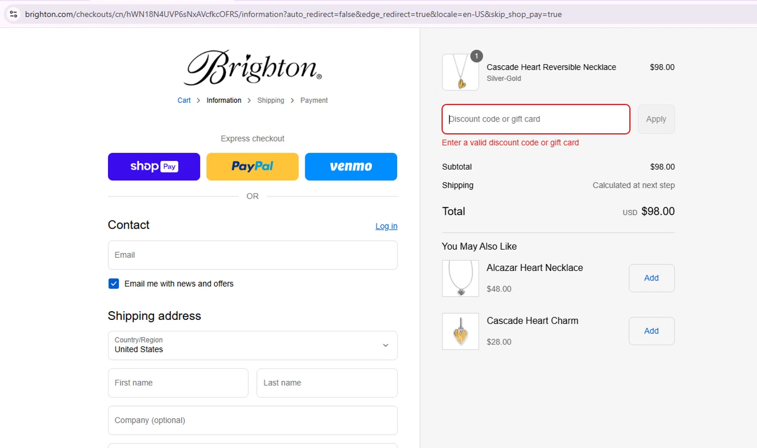Click the 'You May Also Like' heading

tap(479, 246)
